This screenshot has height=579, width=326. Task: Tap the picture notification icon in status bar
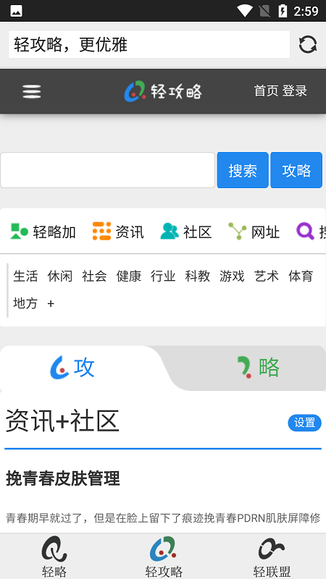coord(16,11)
